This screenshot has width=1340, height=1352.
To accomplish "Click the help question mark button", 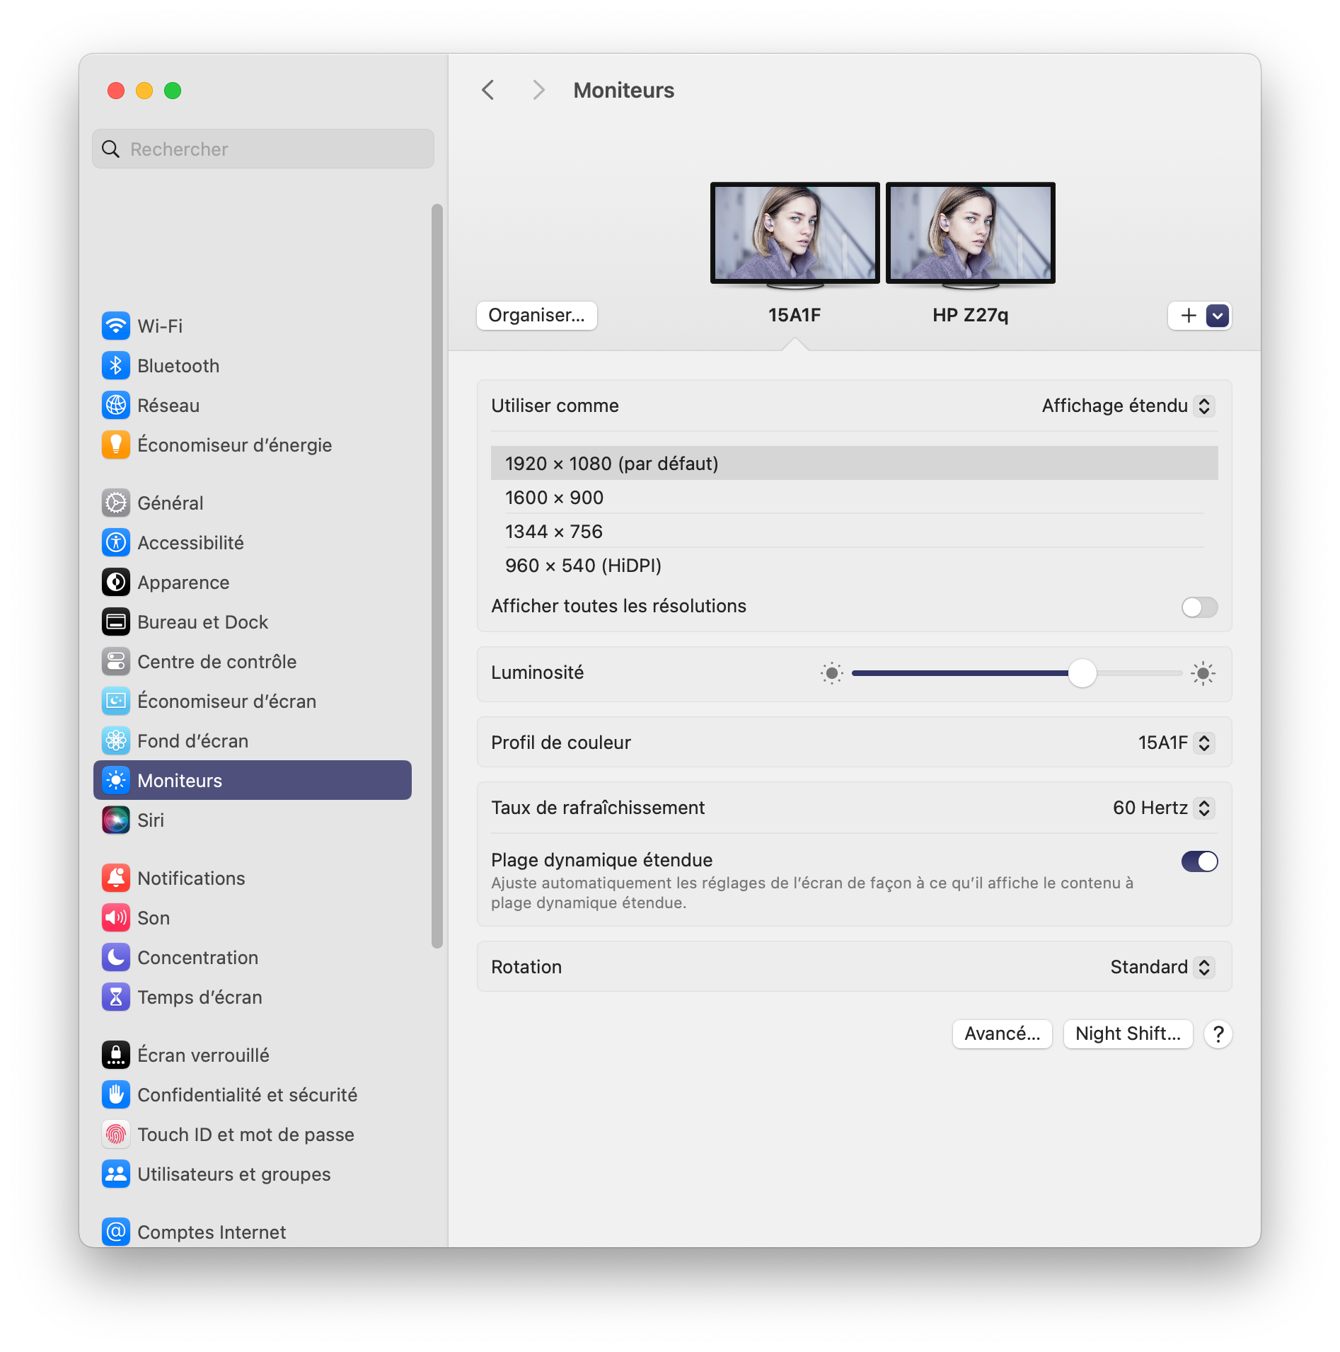I will tap(1218, 1034).
